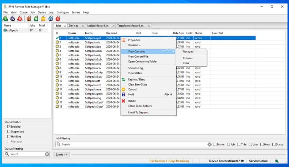Click the blue queue settings tools icon
This screenshot has width=289, height=167.
coord(12,19)
